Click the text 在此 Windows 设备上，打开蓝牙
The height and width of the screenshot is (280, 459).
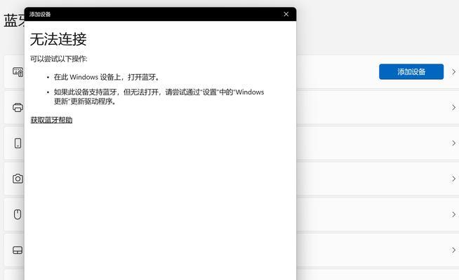click(x=107, y=77)
